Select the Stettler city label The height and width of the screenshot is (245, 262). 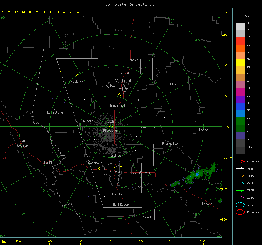[170, 84]
